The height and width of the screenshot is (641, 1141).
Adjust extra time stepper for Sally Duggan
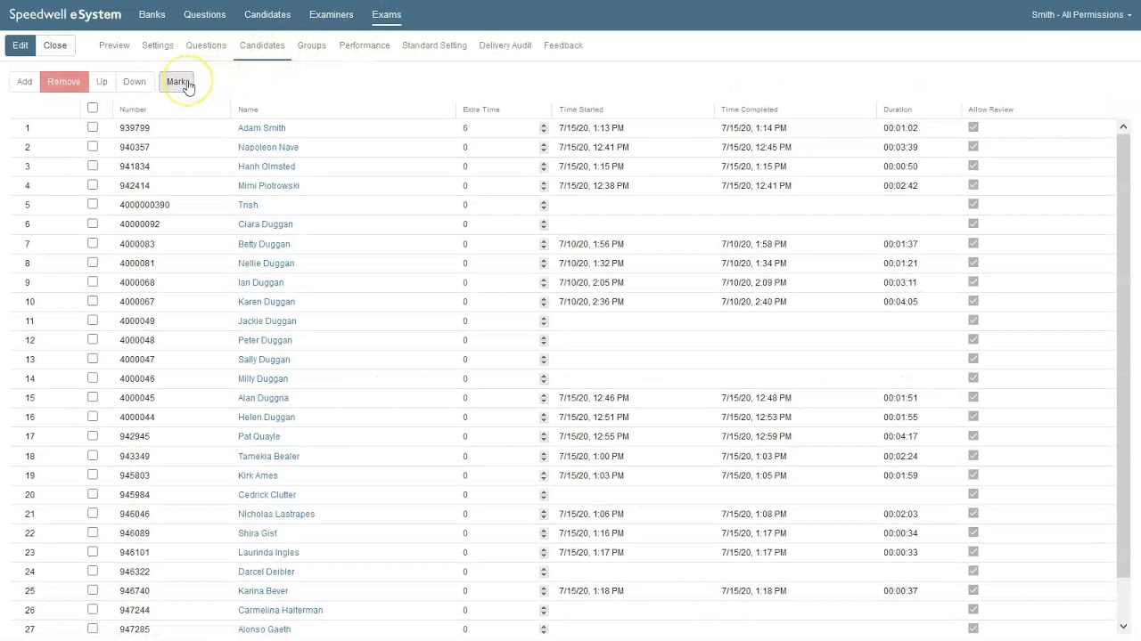coord(543,360)
